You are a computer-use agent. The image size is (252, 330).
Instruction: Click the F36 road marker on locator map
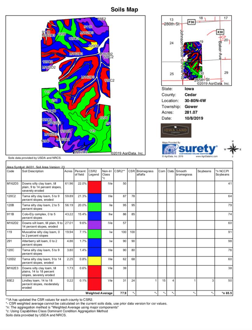click(191, 22)
